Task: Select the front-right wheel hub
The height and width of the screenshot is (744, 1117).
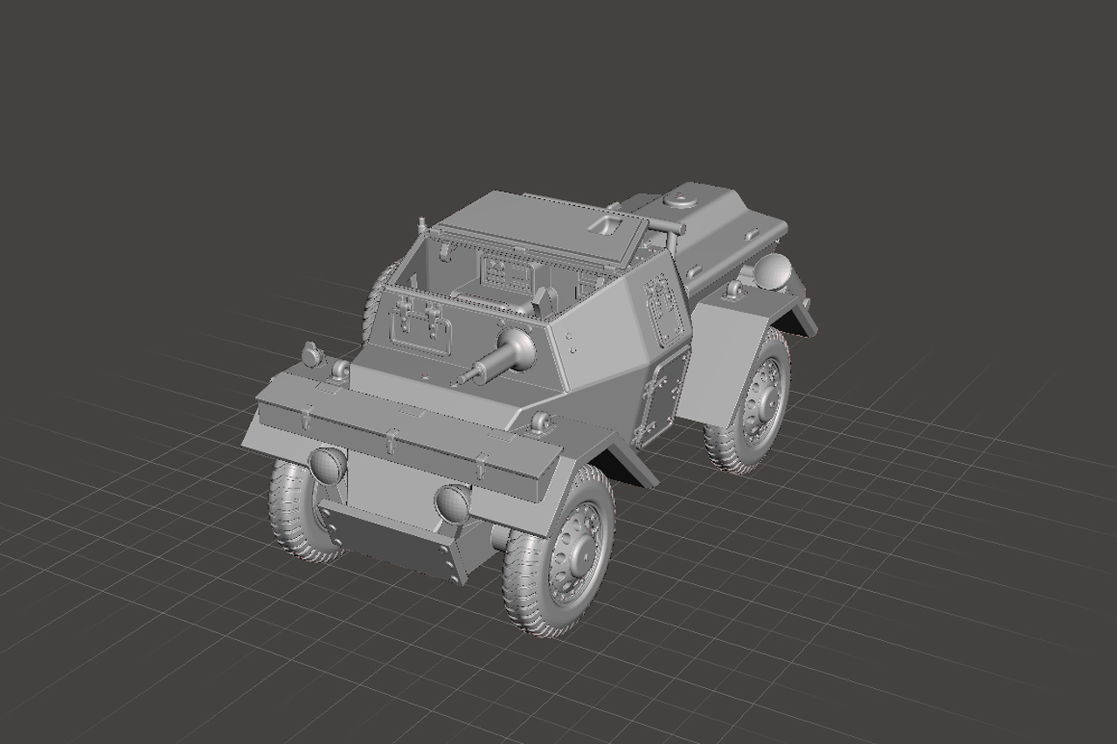Action: click(576, 549)
